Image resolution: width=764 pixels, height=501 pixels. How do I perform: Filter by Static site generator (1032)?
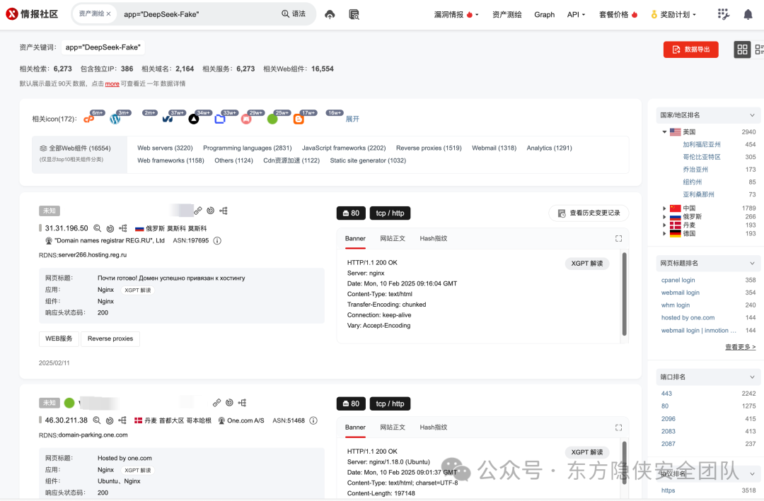coord(368,160)
